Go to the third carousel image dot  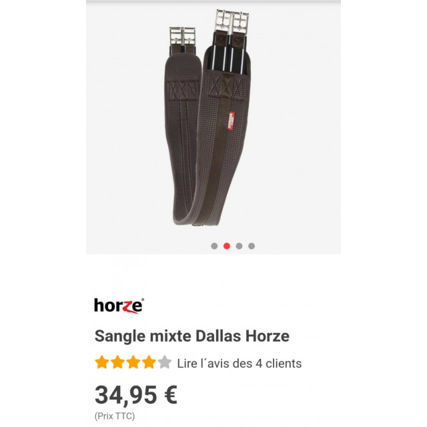click(239, 246)
